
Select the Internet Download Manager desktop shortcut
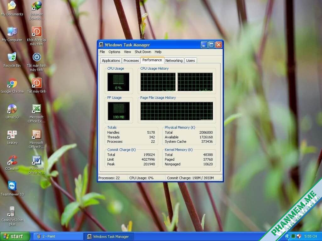[x=36, y=10]
